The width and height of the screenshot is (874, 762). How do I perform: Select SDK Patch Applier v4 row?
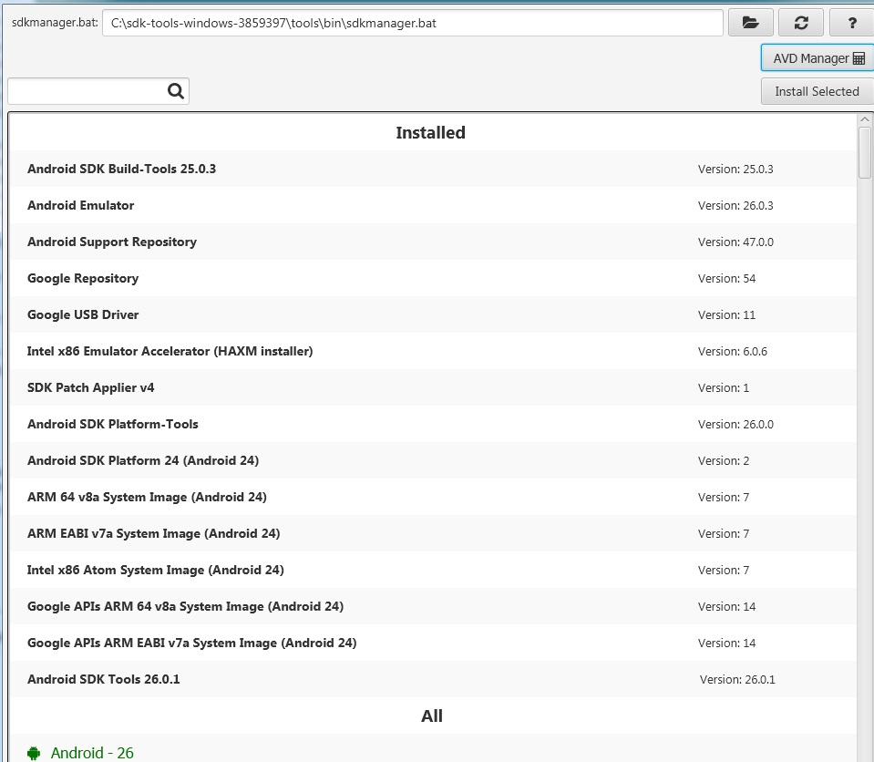tap(433, 387)
